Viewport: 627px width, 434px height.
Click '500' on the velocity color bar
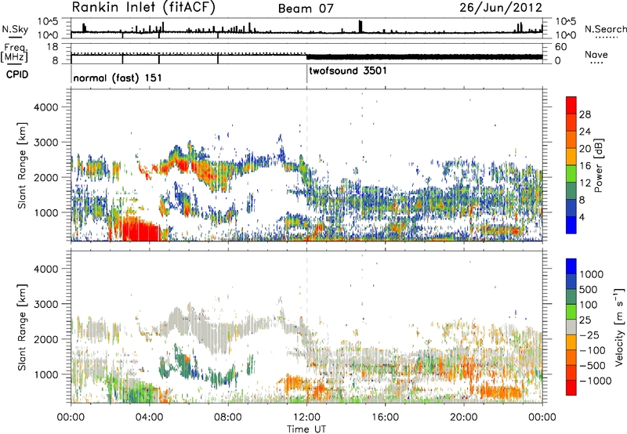[589, 289]
